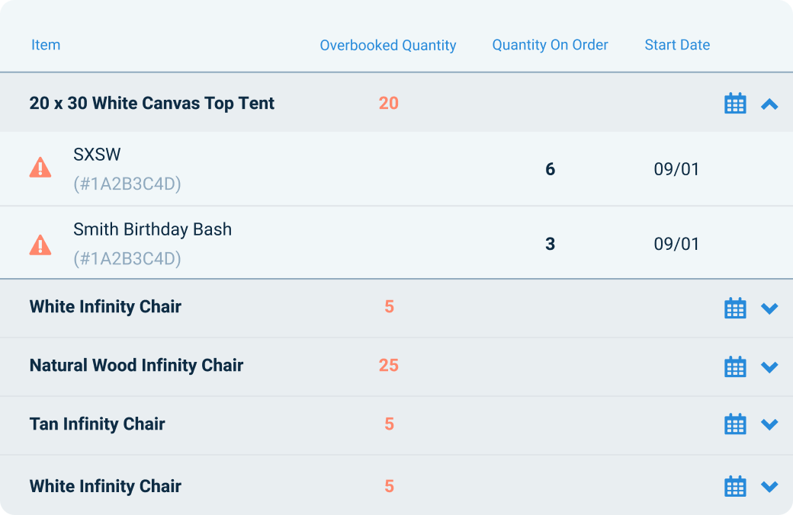Select the calendar icon for Tan Infinity Chair
793x515 pixels.
click(734, 424)
